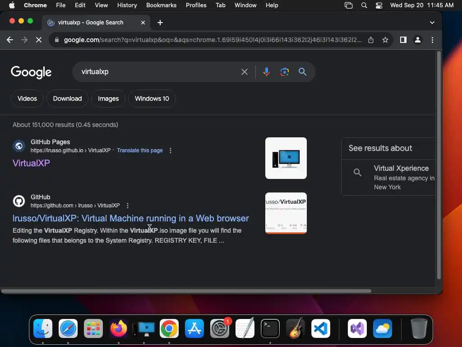
Task: Open Firefox from the dock
Action: (x=119, y=328)
